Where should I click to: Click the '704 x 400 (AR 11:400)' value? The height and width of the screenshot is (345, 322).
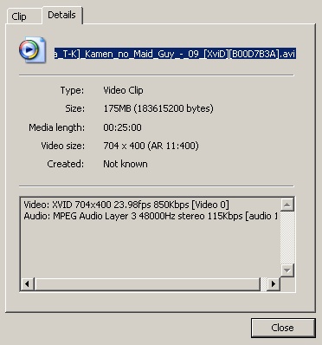(151, 146)
